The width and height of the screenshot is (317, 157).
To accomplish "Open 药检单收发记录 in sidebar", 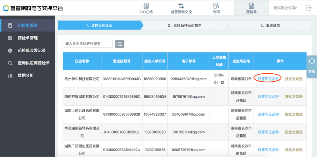I will point(27,51).
